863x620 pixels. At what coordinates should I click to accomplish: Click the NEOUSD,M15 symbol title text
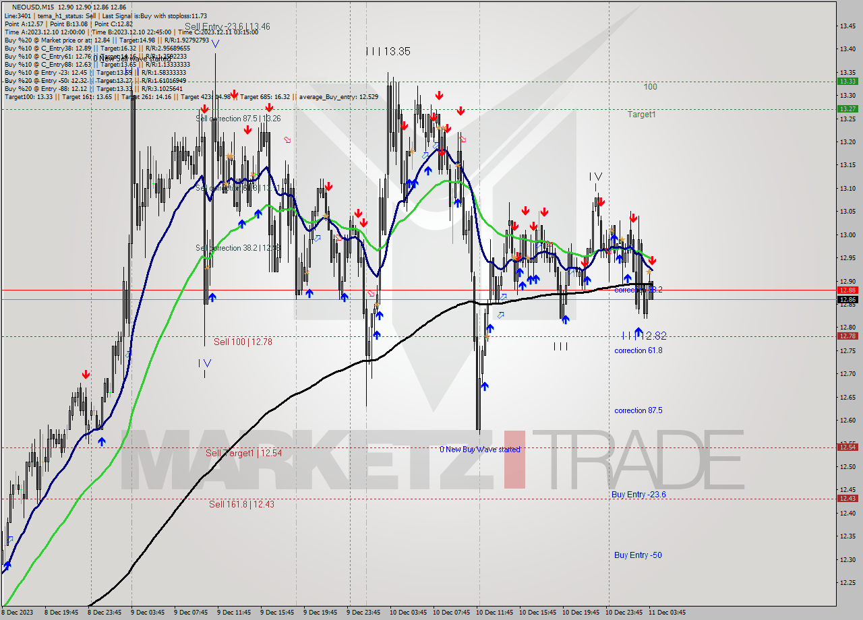[34, 7]
